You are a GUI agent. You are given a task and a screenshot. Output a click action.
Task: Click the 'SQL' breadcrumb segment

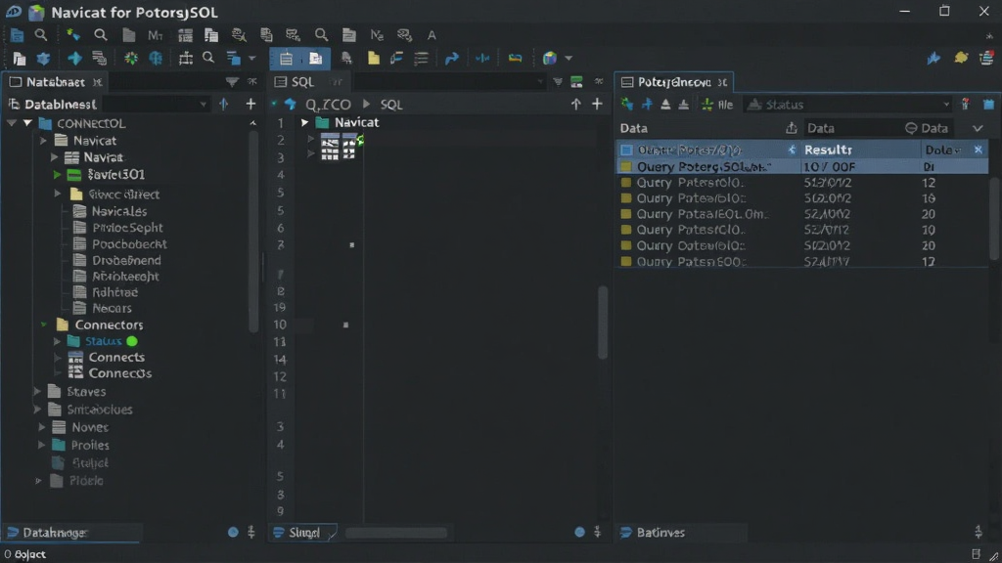[x=391, y=105]
